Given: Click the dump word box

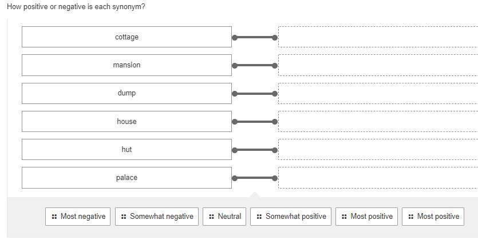Looking at the screenshot, I should tap(127, 93).
